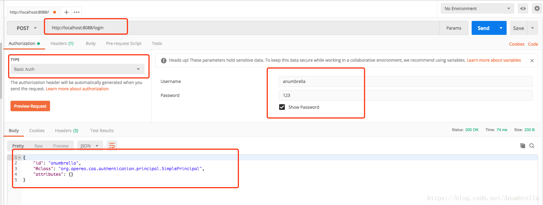
Task: Click the Time 74 ms value
Action: pos(501,130)
